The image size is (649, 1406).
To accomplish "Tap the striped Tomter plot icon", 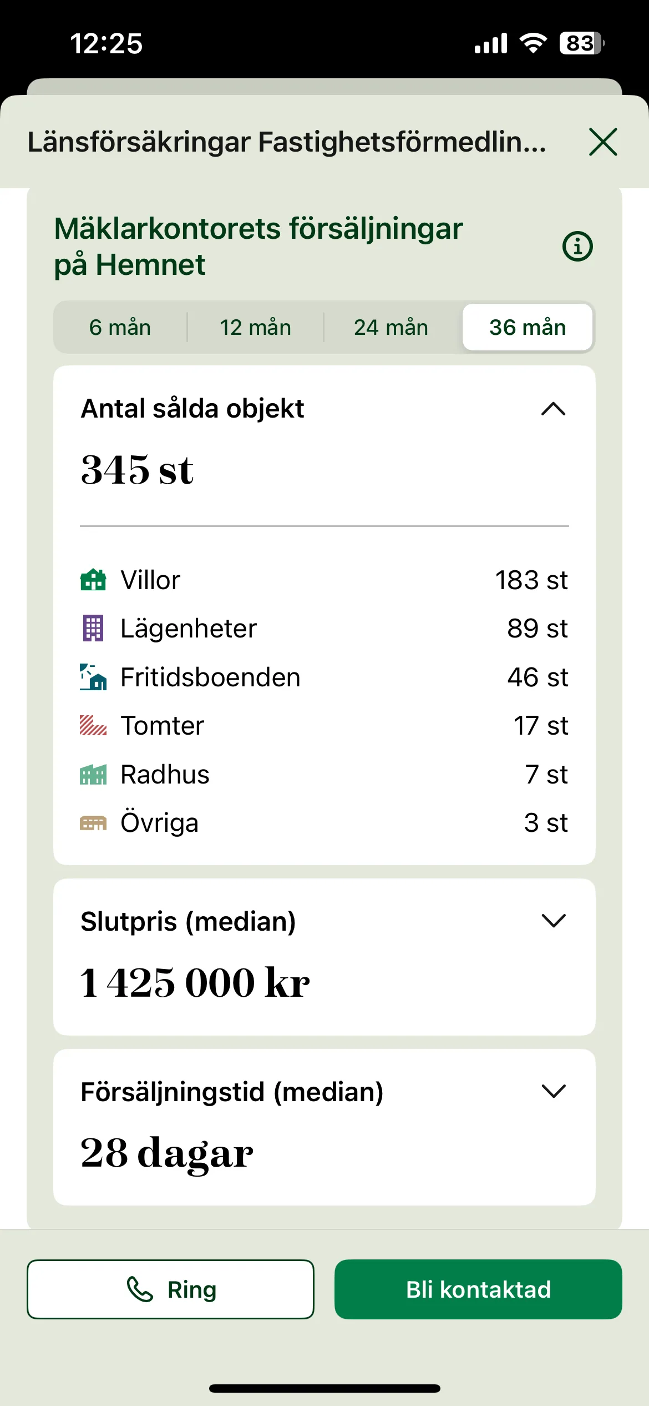I will coord(93,725).
